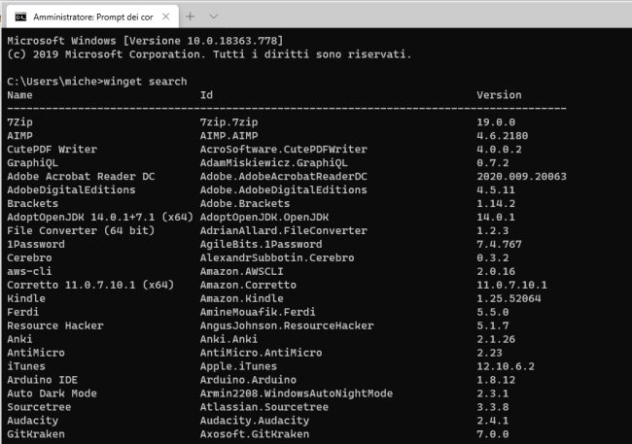The width and height of the screenshot is (632, 444).
Task: Select AlexandrSubbotin.Cerebro id
Action: (277, 257)
